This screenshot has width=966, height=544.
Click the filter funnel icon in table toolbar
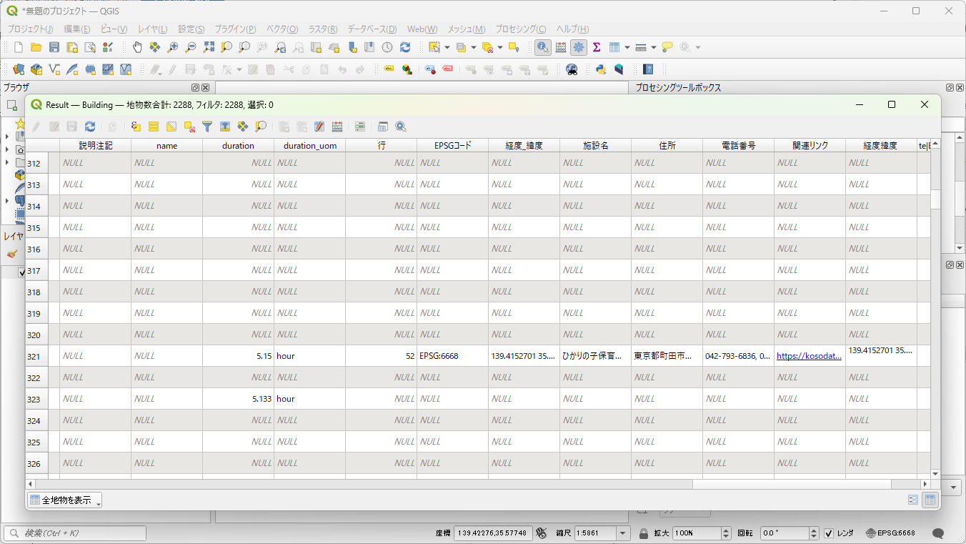(207, 127)
